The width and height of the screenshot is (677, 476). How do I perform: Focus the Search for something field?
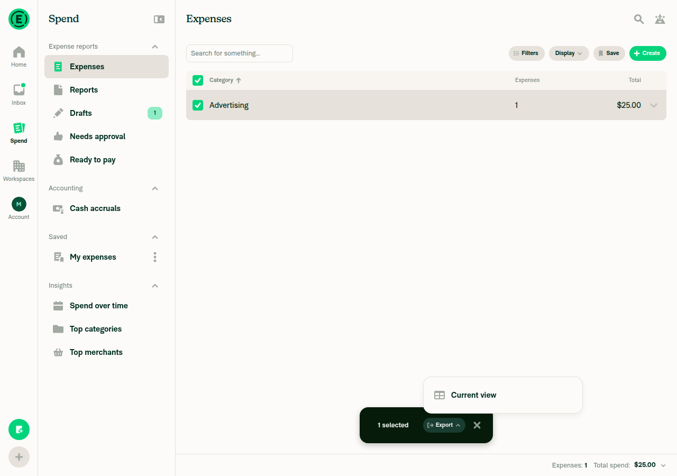240,53
